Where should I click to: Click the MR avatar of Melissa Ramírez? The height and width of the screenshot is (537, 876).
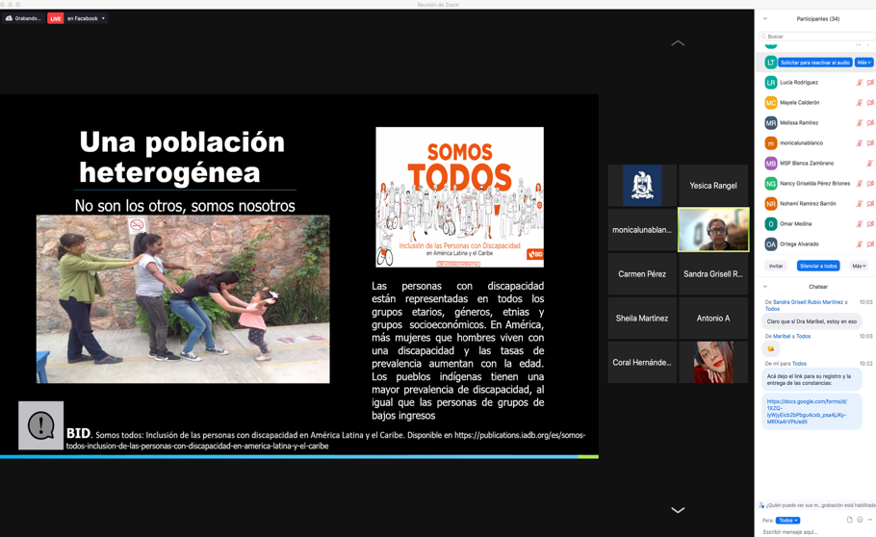tap(770, 123)
